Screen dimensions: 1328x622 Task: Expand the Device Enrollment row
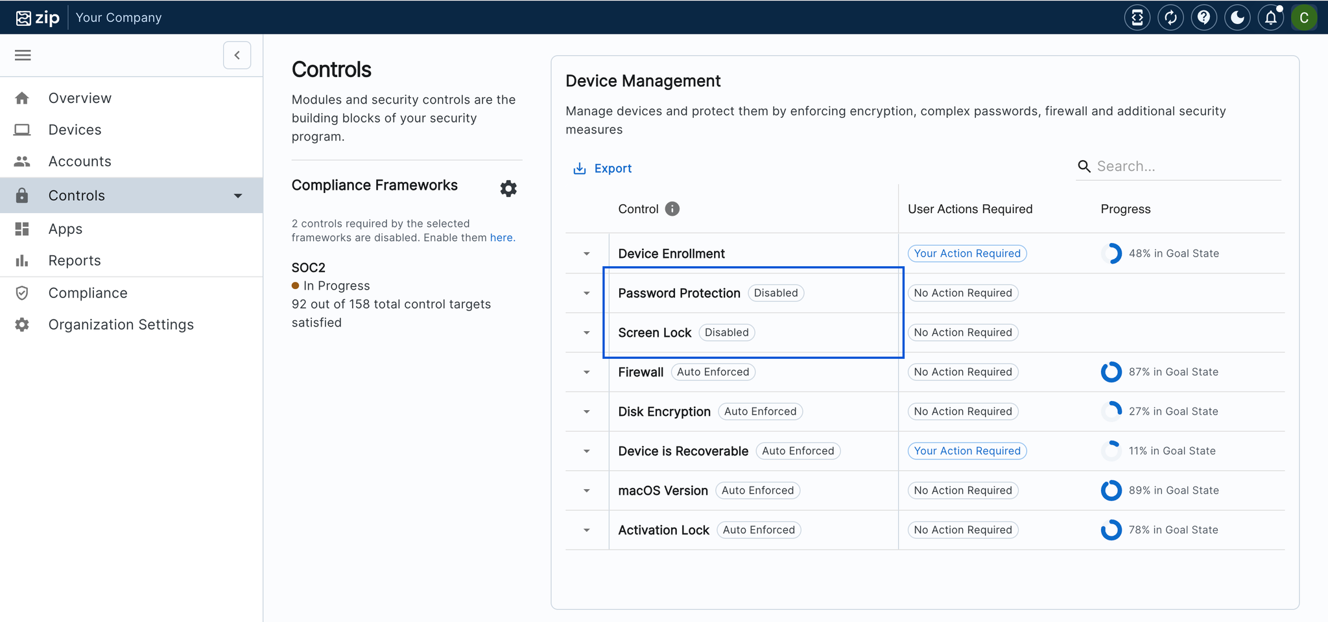tap(587, 253)
